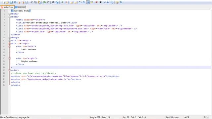Zoom out using the toolbar icon
The height and width of the screenshot is (119, 212).
point(66,2)
